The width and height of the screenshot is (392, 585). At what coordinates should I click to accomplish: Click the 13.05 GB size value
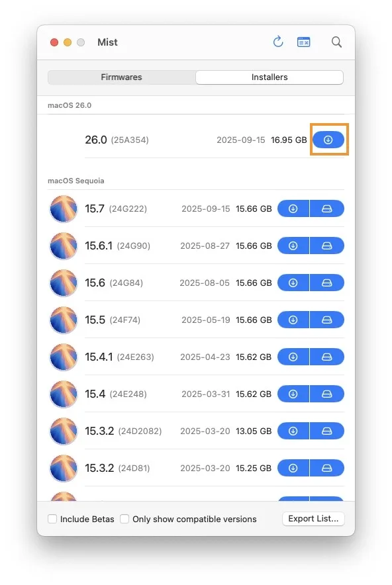[x=254, y=431]
